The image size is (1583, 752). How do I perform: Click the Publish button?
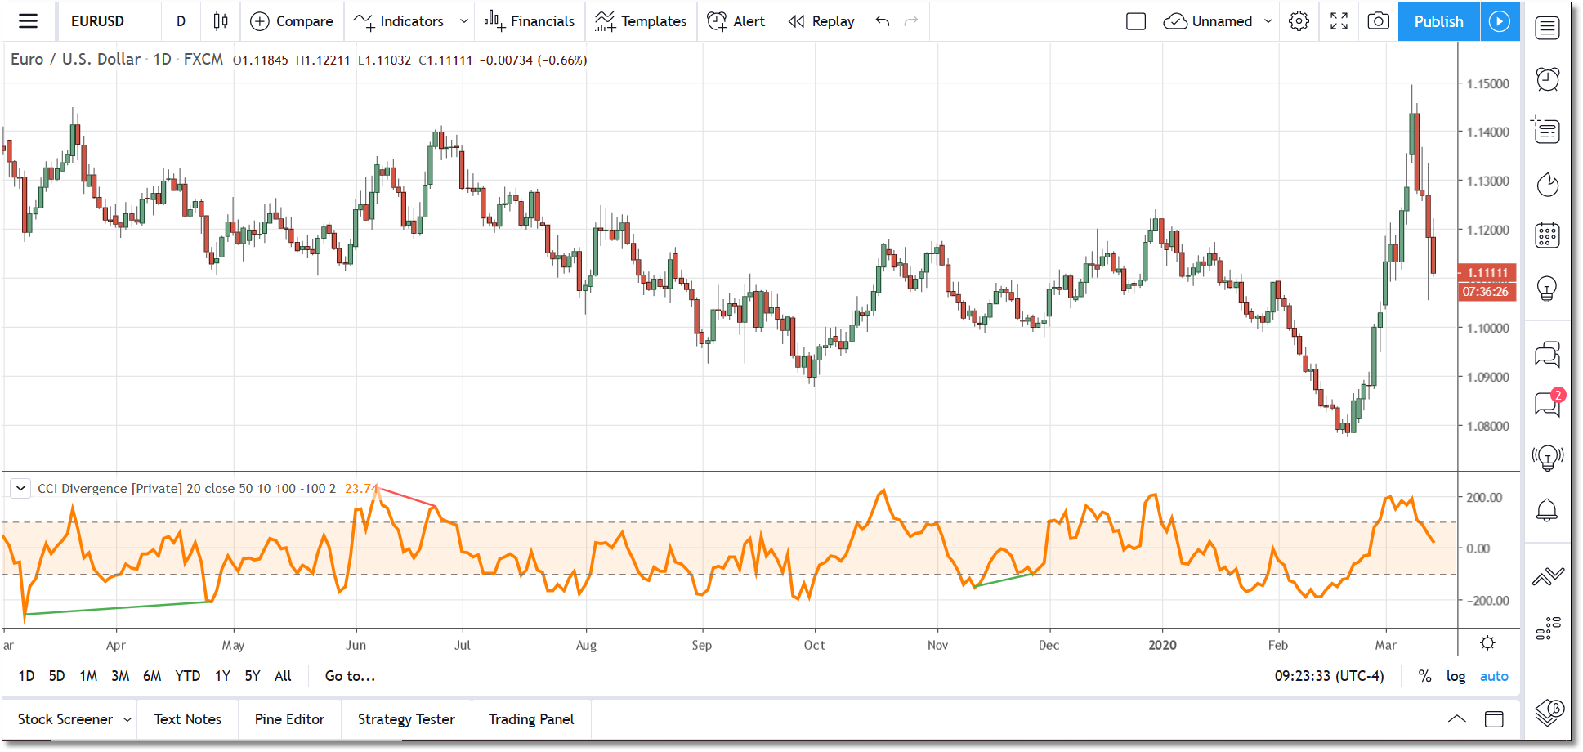(1439, 21)
